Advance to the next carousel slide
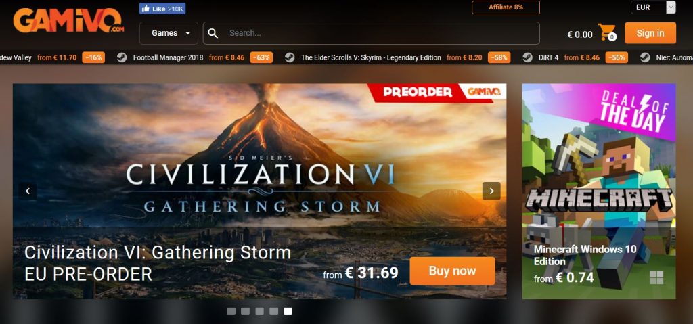 [491, 191]
